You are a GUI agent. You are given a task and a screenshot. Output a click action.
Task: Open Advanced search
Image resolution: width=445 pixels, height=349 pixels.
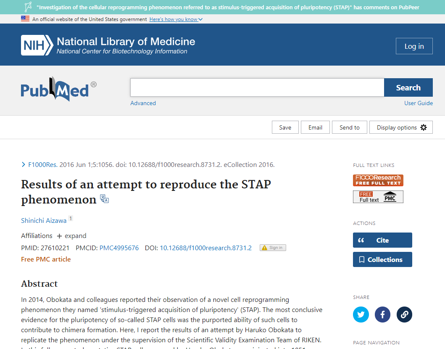coord(143,103)
